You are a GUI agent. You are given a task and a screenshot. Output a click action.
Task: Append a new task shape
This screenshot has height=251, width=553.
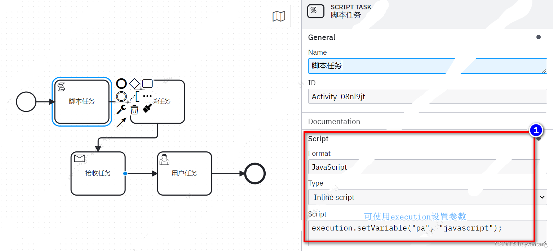click(x=147, y=83)
